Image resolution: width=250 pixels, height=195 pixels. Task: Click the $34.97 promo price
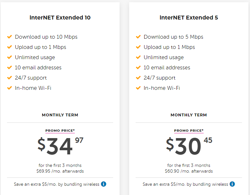click(x=60, y=146)
